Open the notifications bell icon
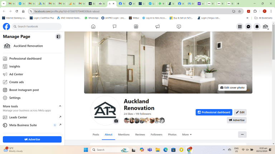The image size is (275, 154). (x=257, y=27)
